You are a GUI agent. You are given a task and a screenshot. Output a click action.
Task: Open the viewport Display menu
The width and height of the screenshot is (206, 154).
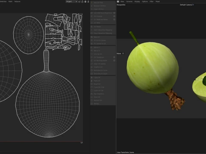coord(137,1)
